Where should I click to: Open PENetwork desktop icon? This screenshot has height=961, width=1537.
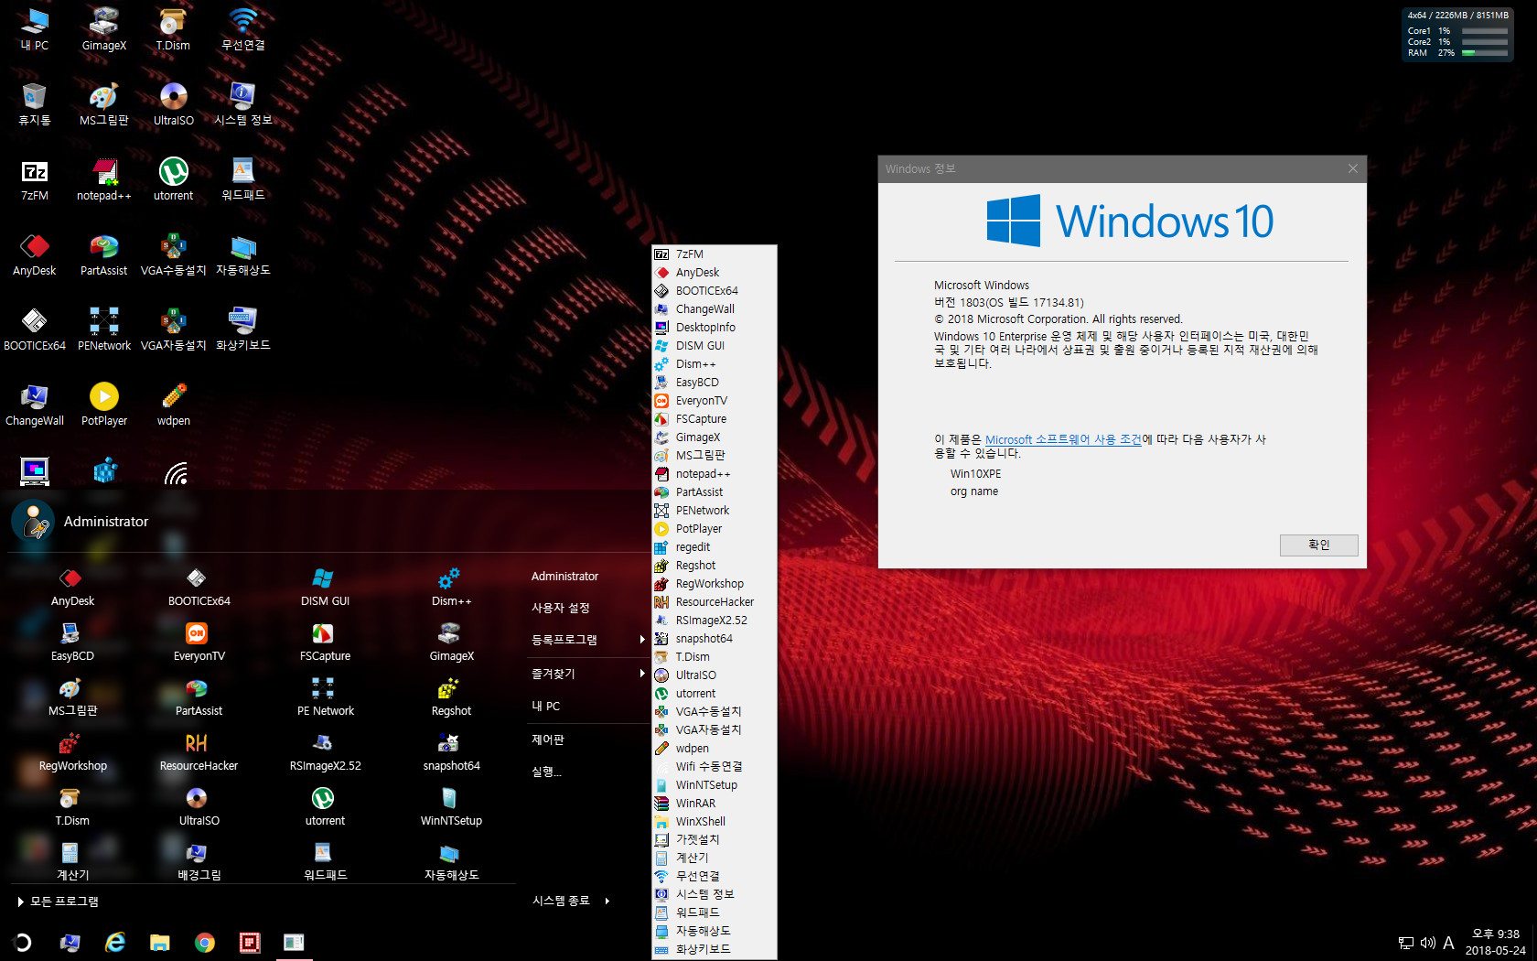tap(104, 329)
